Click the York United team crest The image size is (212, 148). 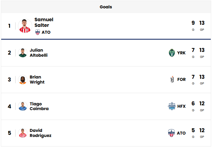point(172,53)
